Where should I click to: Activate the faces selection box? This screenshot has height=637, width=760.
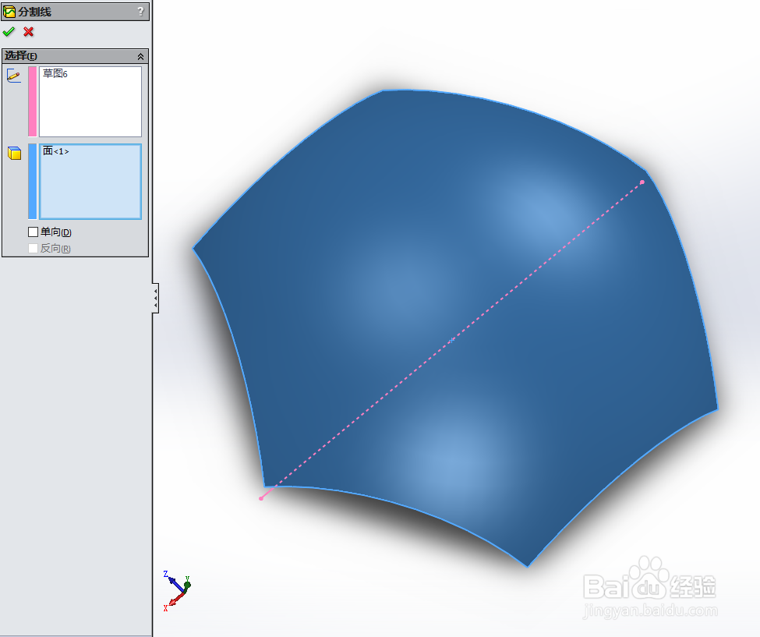click(x=90, y=182)
